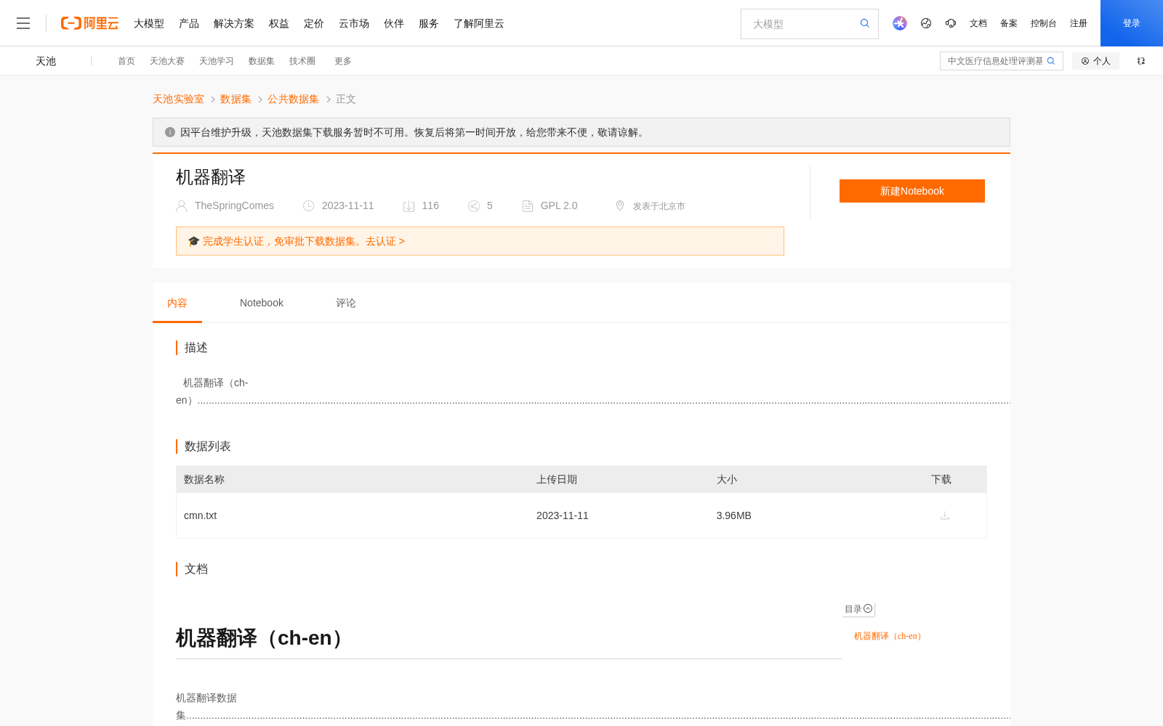Click the author name TheSpringComes
1163x726 pixels.
234,205
